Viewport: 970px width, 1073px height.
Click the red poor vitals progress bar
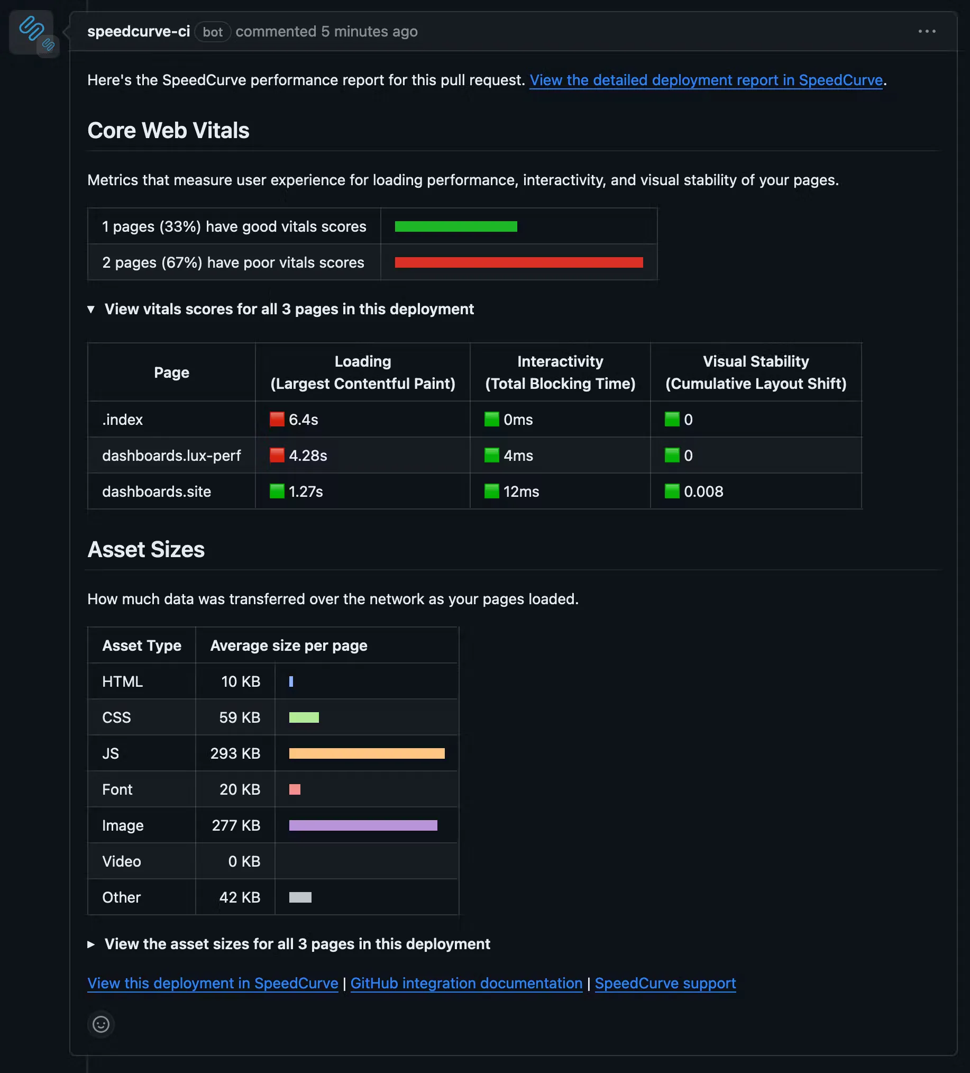tap(519, 262)
